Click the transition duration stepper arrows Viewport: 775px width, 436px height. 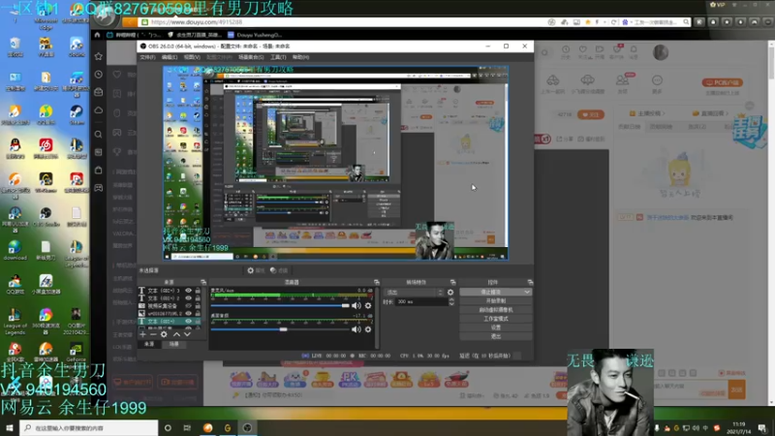451,301
